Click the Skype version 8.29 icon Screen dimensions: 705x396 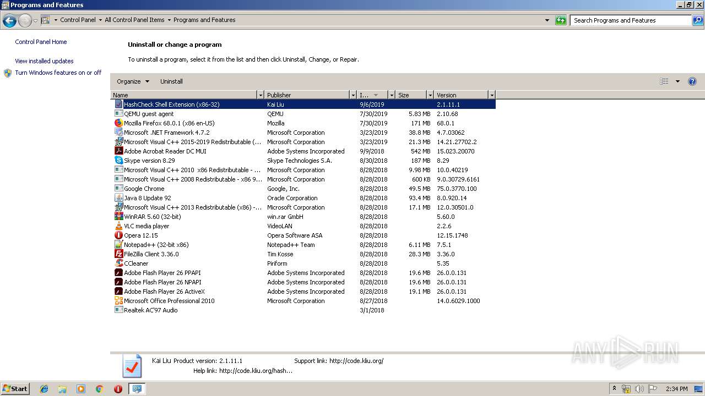118,161
